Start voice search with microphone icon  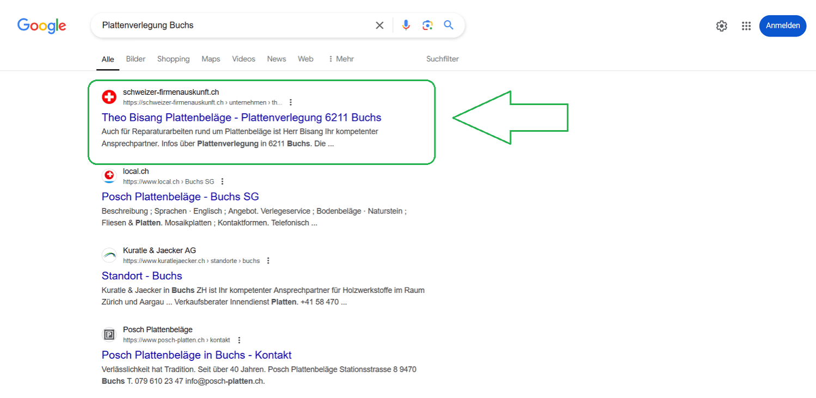pos(406,25)
